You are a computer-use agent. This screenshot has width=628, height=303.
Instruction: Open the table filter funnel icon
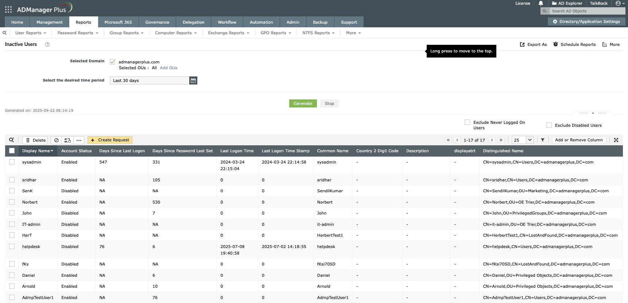[x=543, y=140]
